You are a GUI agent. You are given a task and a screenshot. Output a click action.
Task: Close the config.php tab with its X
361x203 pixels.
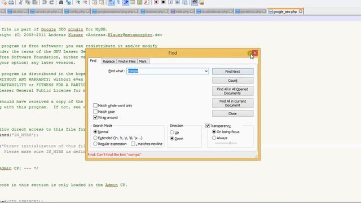click(87, 11)
